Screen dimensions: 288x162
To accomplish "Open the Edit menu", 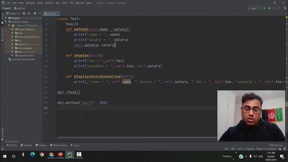I will [14, 3].
